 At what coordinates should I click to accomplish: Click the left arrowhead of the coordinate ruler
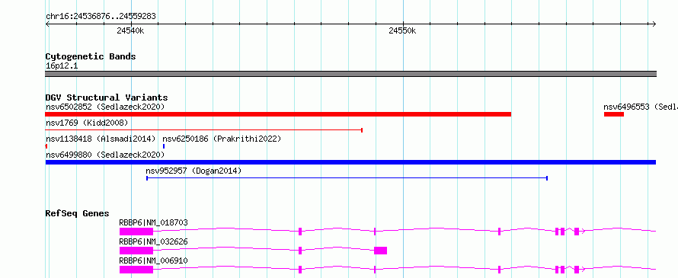(x=47, y=24)
